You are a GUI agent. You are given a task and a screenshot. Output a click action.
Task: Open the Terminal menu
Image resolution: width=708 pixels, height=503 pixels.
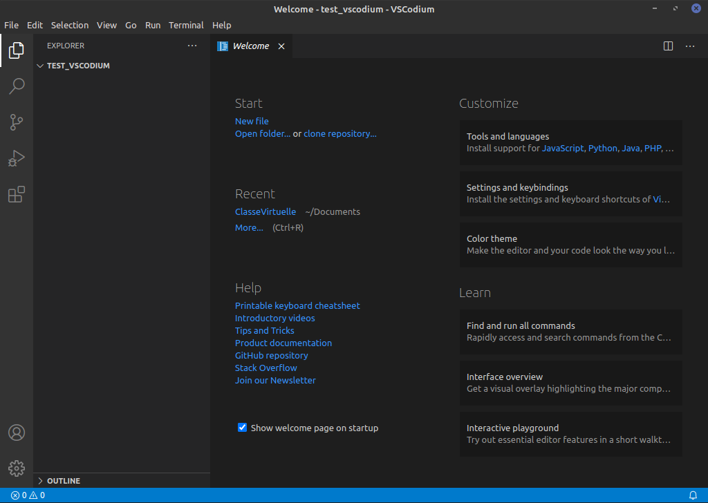(x=186, y=25)
